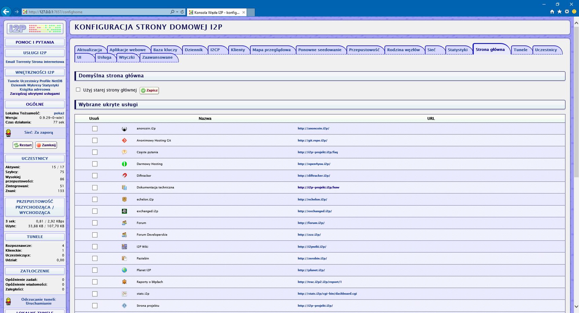The width and height of the screenshot is (579, 313).
Task: Open the http://git.repo.i2p/ link
Action: click(312, 140)
